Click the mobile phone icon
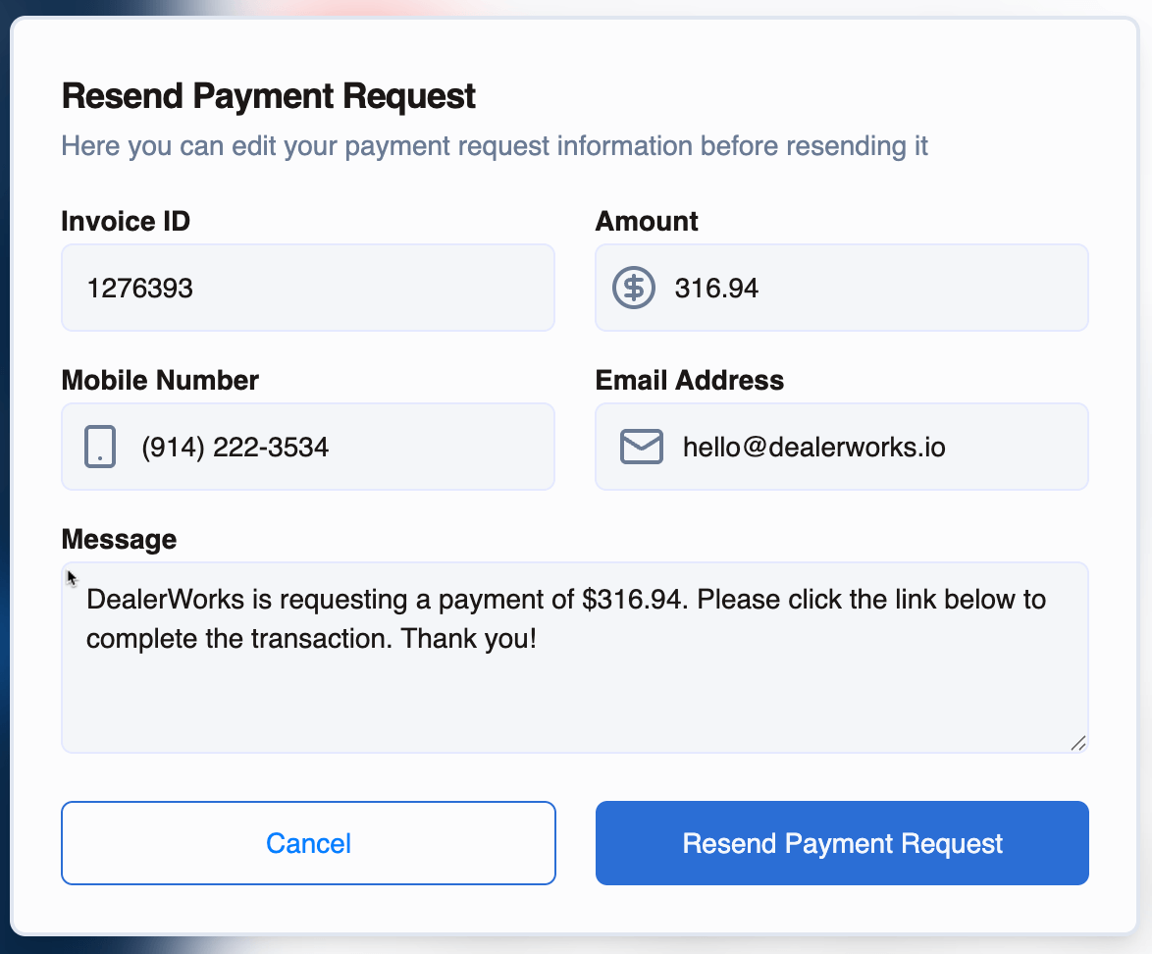Screen dimensions: 1152x954 point(100,447)
